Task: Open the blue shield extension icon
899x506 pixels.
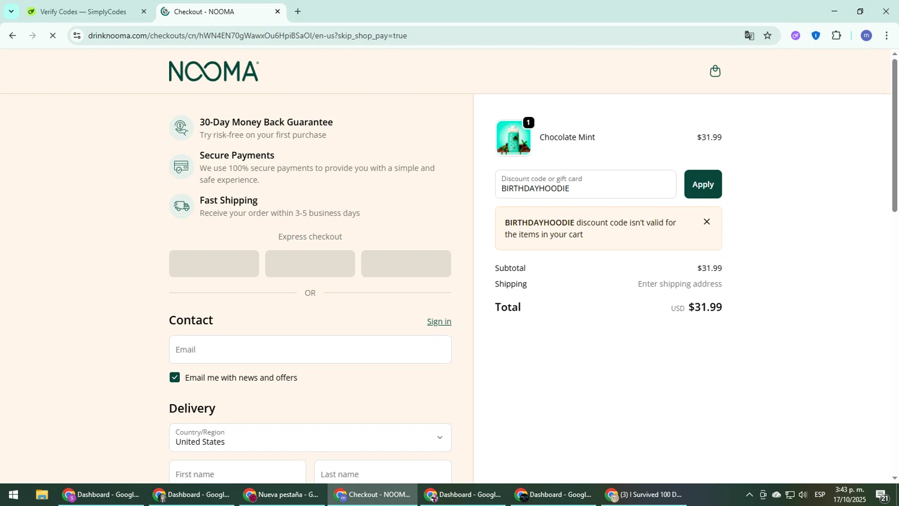Action: (x=816, y=35)
